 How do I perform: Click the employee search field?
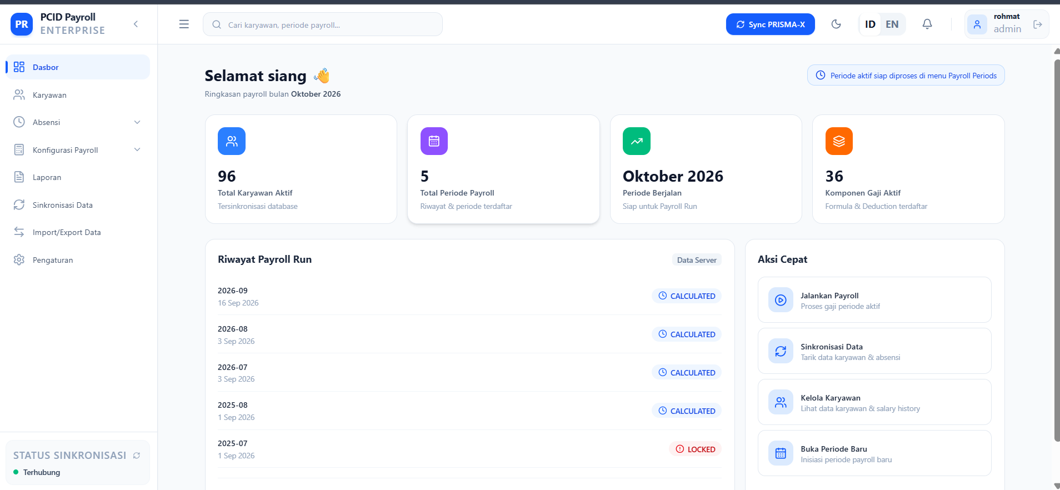323,24
